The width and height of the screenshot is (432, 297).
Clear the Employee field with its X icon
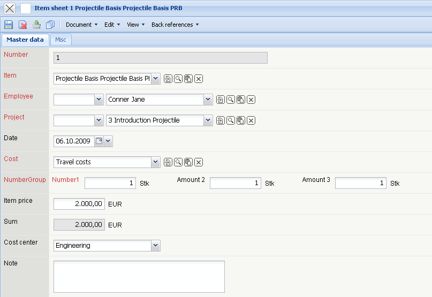[x=251, y=100]
